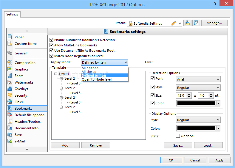This screenshot has width=235, height=168.
Task: Increase the 12.0 size value
Action: click(x=189, y=94)
